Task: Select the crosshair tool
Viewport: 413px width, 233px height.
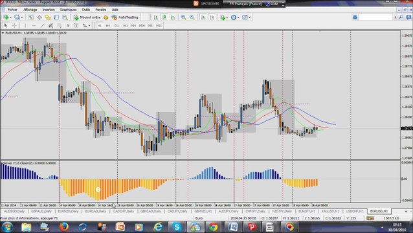Action: click(14, 25)
